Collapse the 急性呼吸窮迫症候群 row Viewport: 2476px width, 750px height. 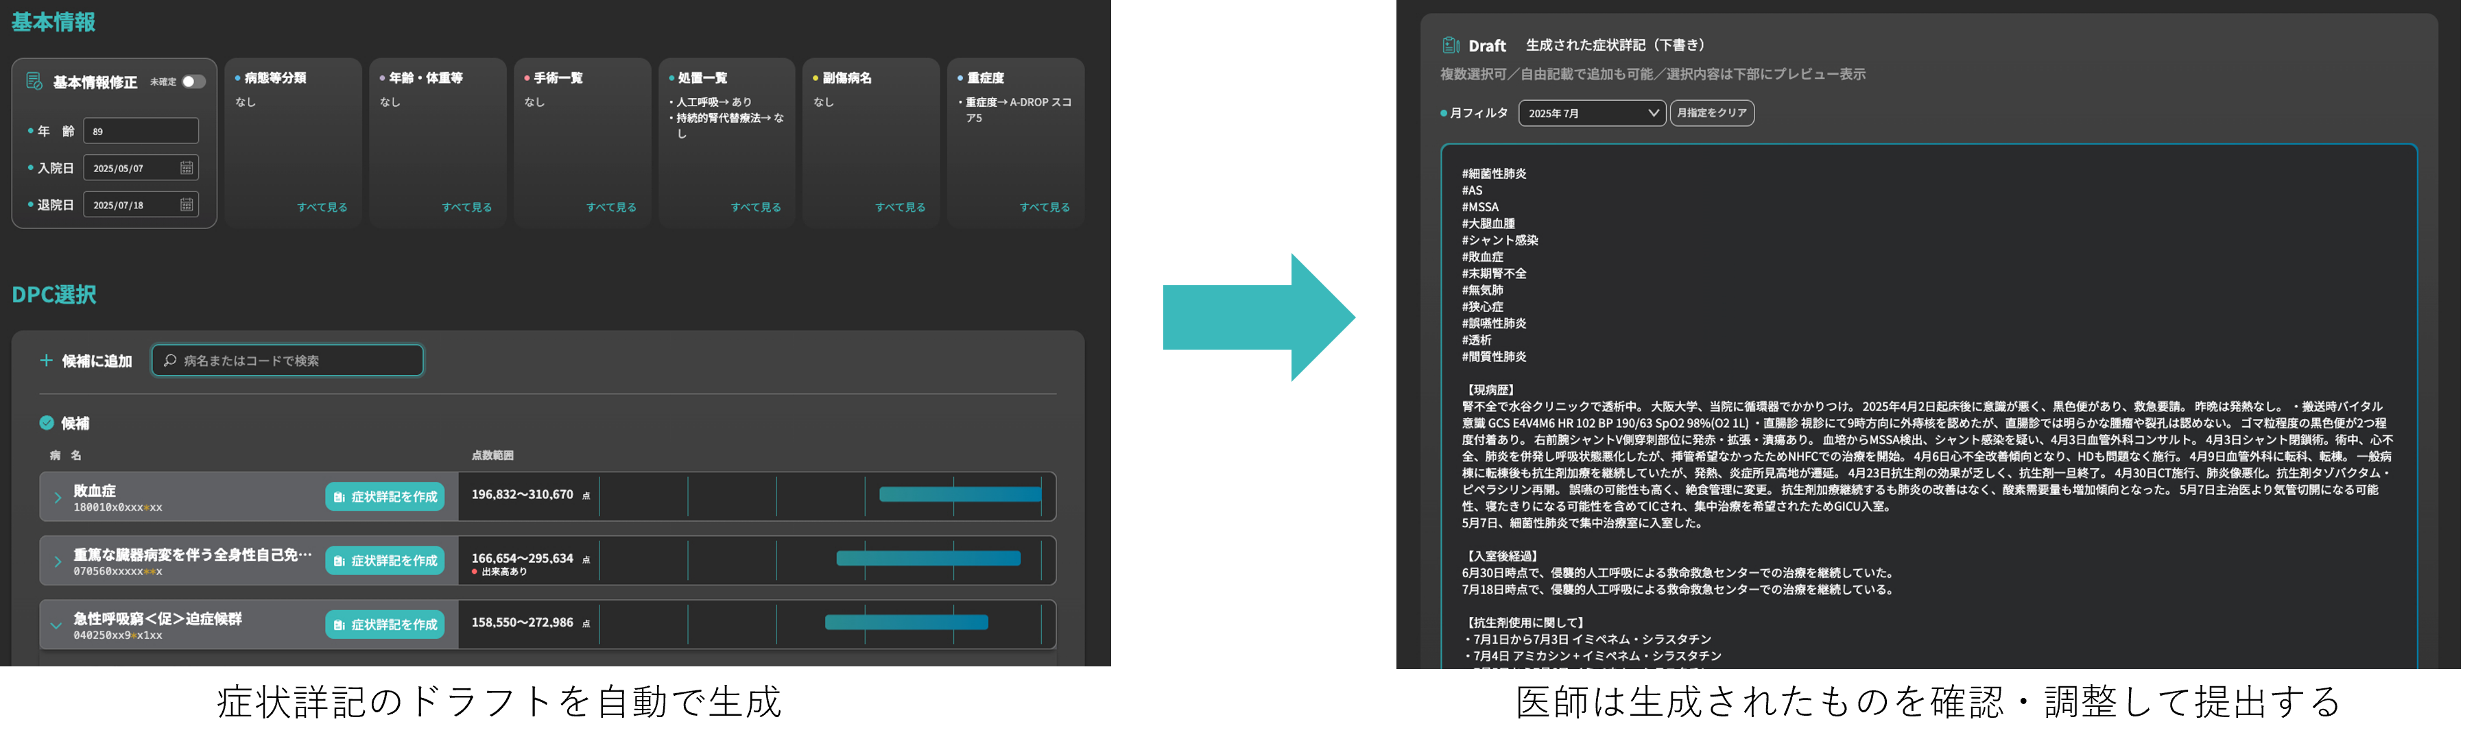tap(56, 625)
